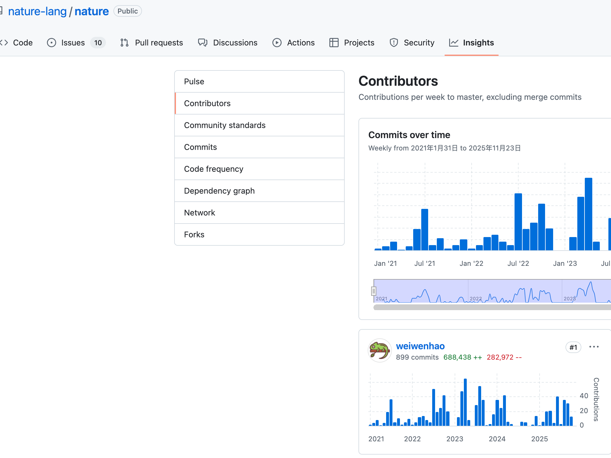Click the Issues circle-dot icon

(52, 43)
